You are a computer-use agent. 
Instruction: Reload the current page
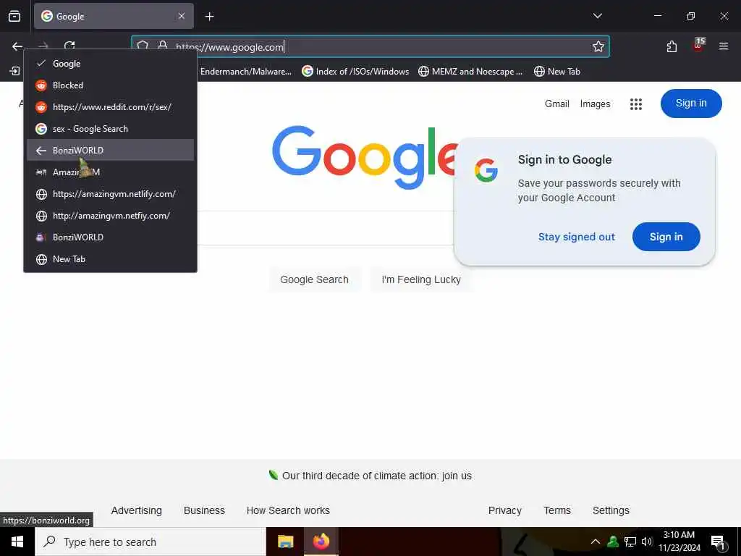pyautogui.click(x=69, y=46)
